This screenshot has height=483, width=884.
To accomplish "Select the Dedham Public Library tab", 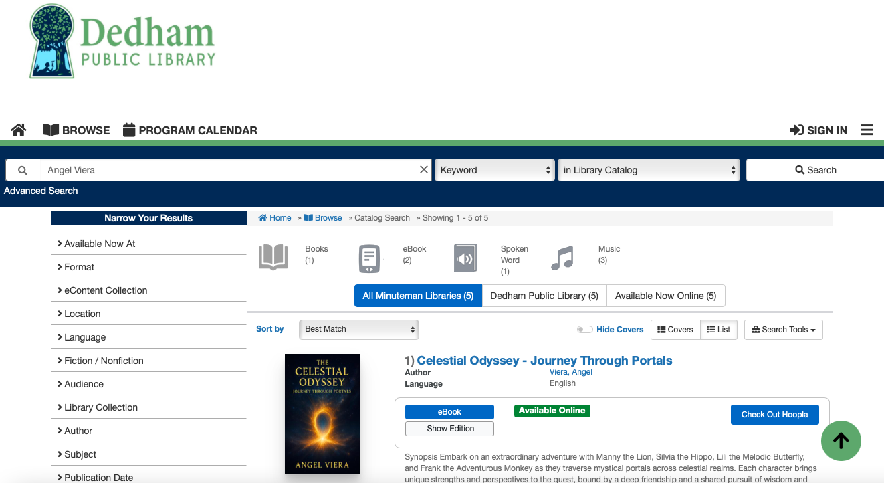I will (544, 296).
